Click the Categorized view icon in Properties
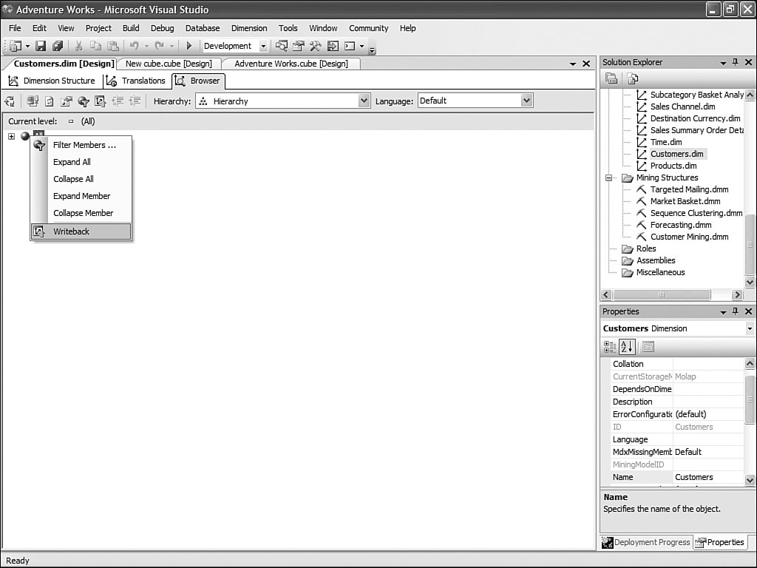The height and width of the screenshot is (568, 757). (610, 347)
